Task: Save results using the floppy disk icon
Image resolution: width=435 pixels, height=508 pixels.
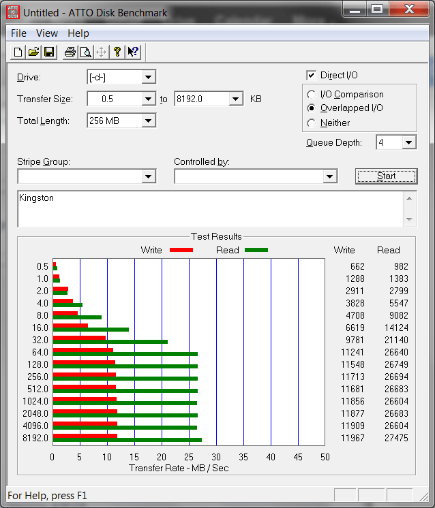Action: pyautogui.click(x=49, y=52)
